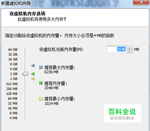This screenshot has height=131, width=150.
Task: Click the 512 MB scale label
Action: tap(12, 84)
